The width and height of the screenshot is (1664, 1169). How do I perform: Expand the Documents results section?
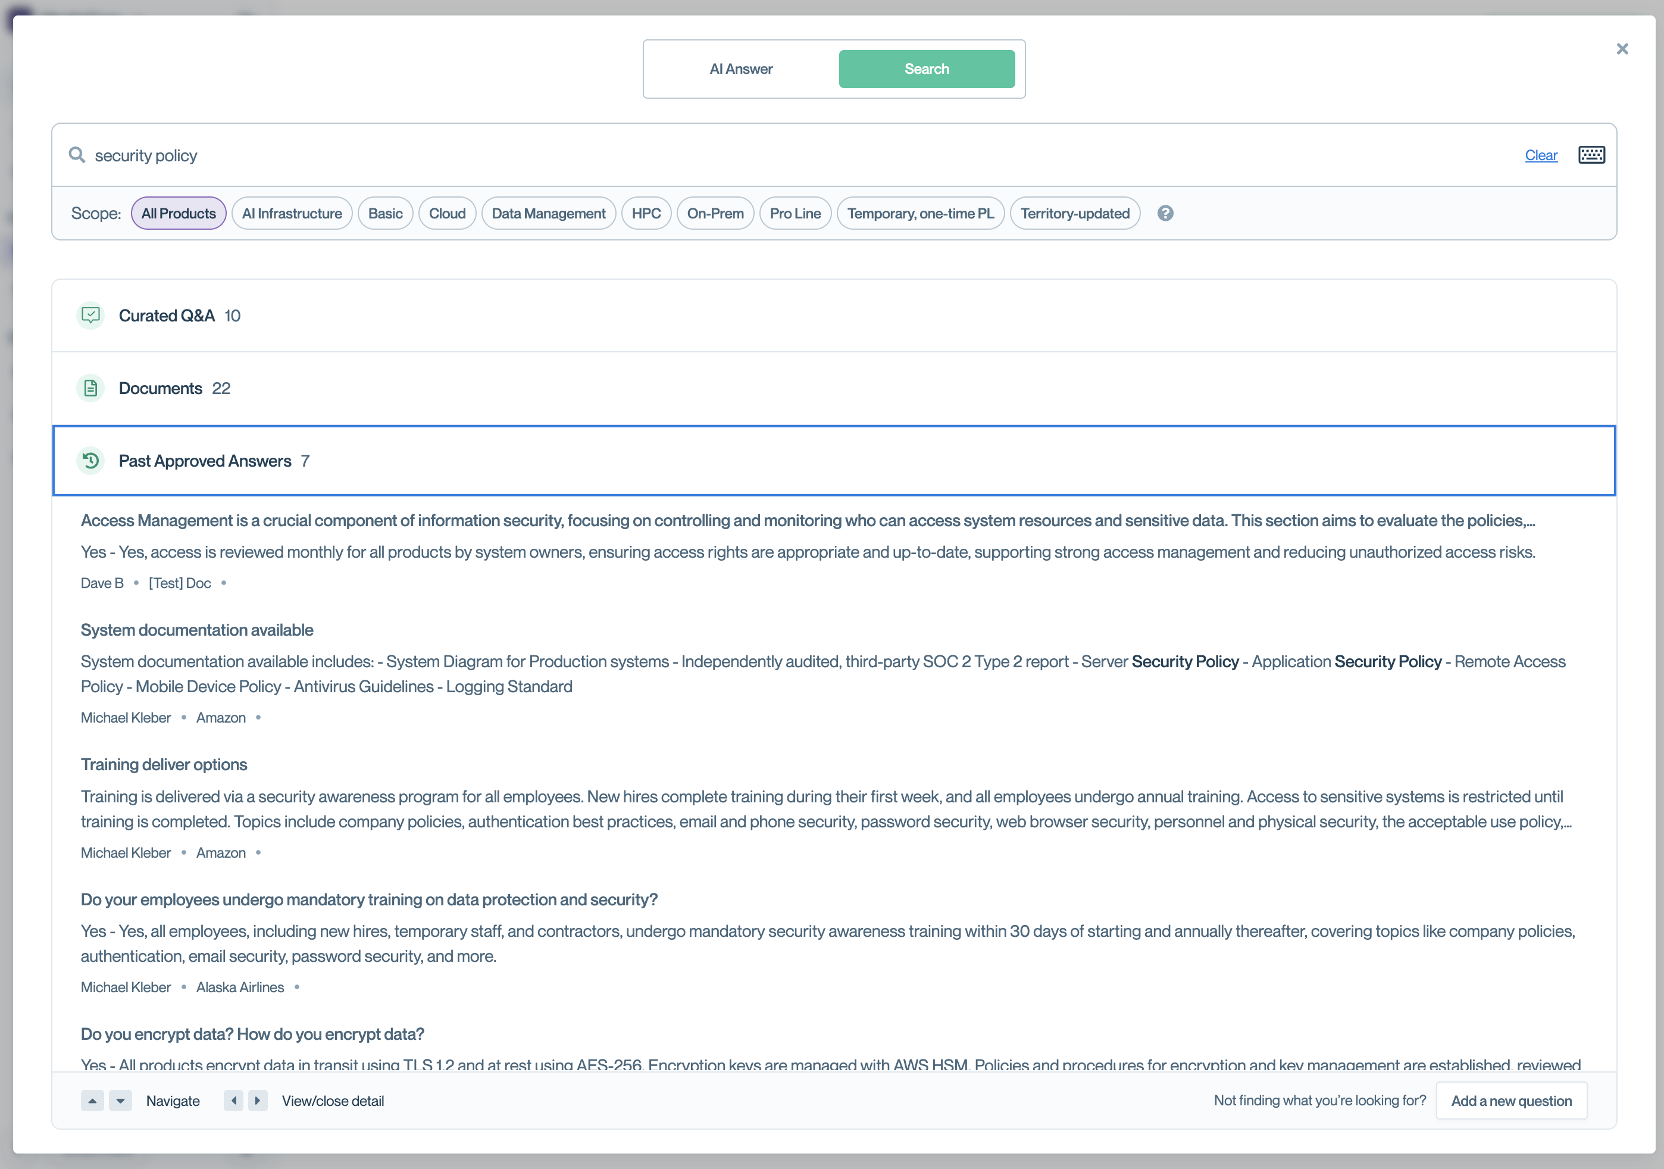[160, 389]
